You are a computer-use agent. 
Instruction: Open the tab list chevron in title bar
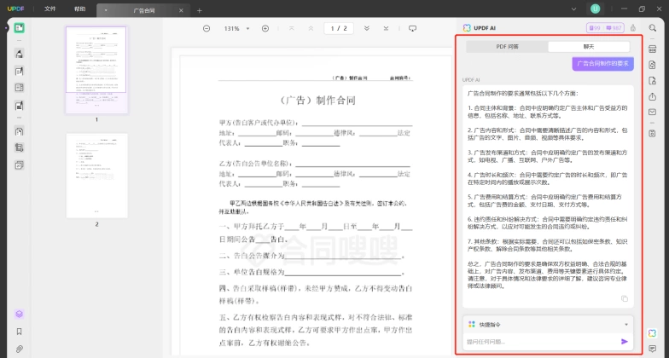point(573,9)
